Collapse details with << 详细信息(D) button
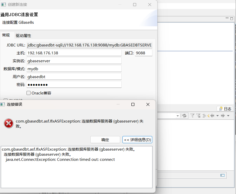Viewport: 236px width, 194px height. (137, 140)
